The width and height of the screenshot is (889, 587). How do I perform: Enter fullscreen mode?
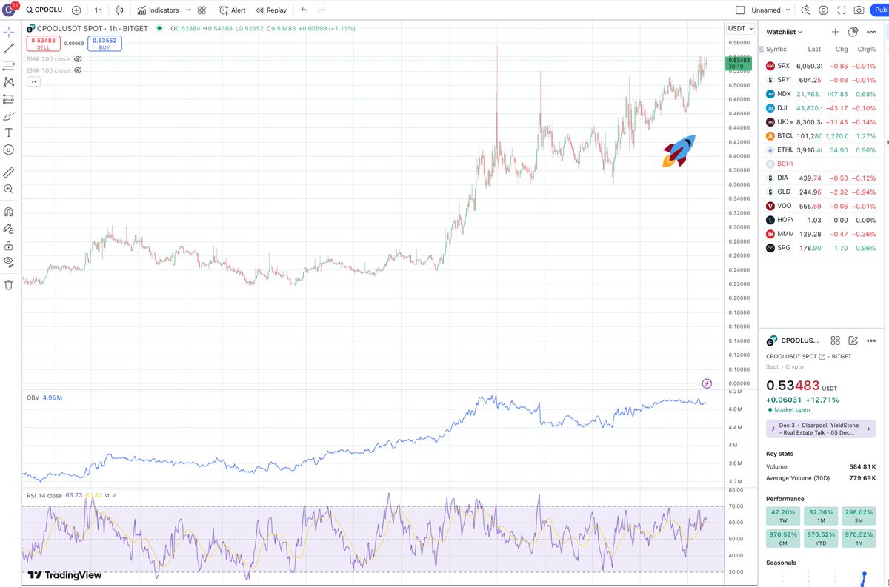841,10
